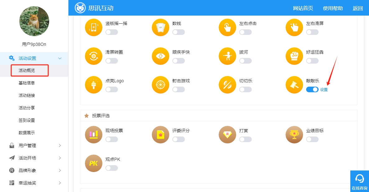369x192 pixels.
Task: Click the 敲敲乐 hammer icon
Action: click(294, 85)
